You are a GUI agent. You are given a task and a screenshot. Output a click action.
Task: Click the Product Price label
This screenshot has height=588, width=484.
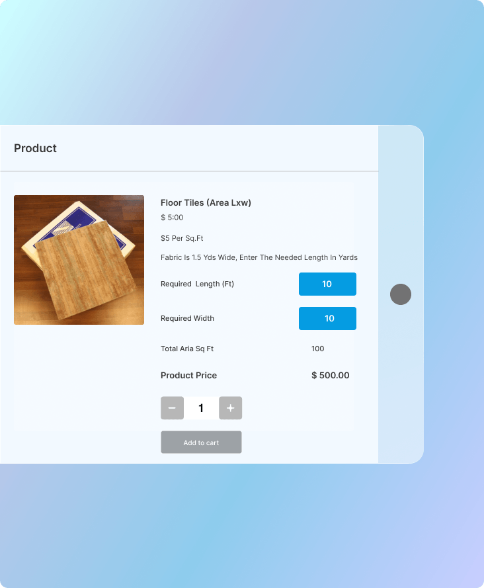188,376
